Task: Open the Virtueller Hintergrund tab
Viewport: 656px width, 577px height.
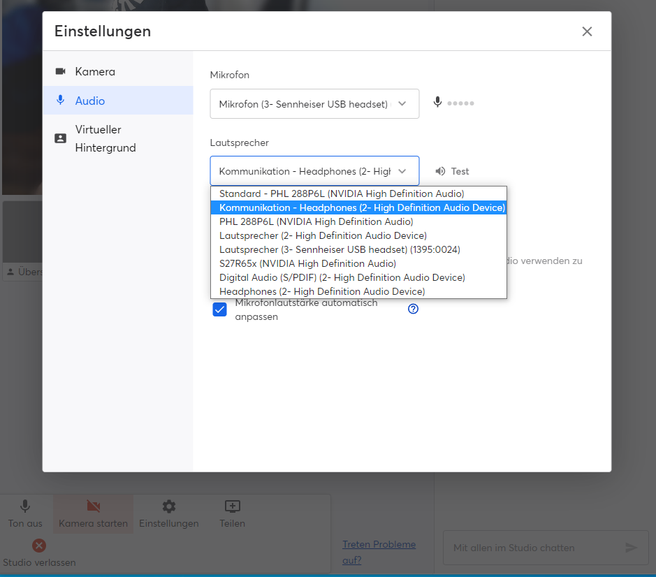Action: (105, 138)
